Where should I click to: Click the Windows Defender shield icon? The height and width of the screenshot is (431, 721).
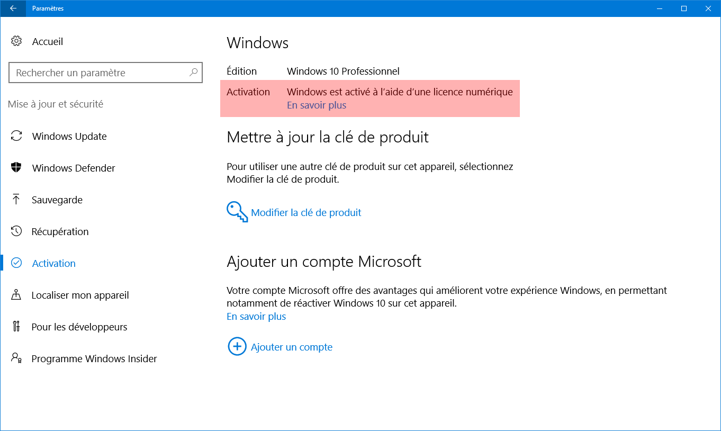tap(16, 168)
